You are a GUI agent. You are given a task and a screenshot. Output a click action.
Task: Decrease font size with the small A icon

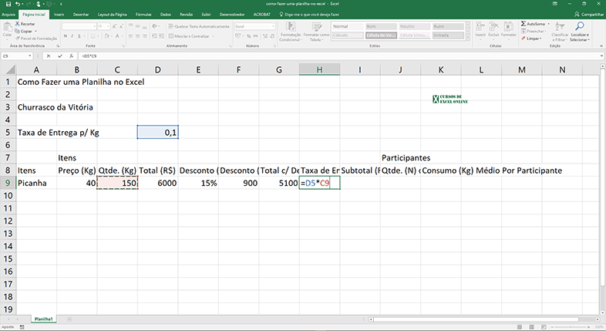(121, 26)
